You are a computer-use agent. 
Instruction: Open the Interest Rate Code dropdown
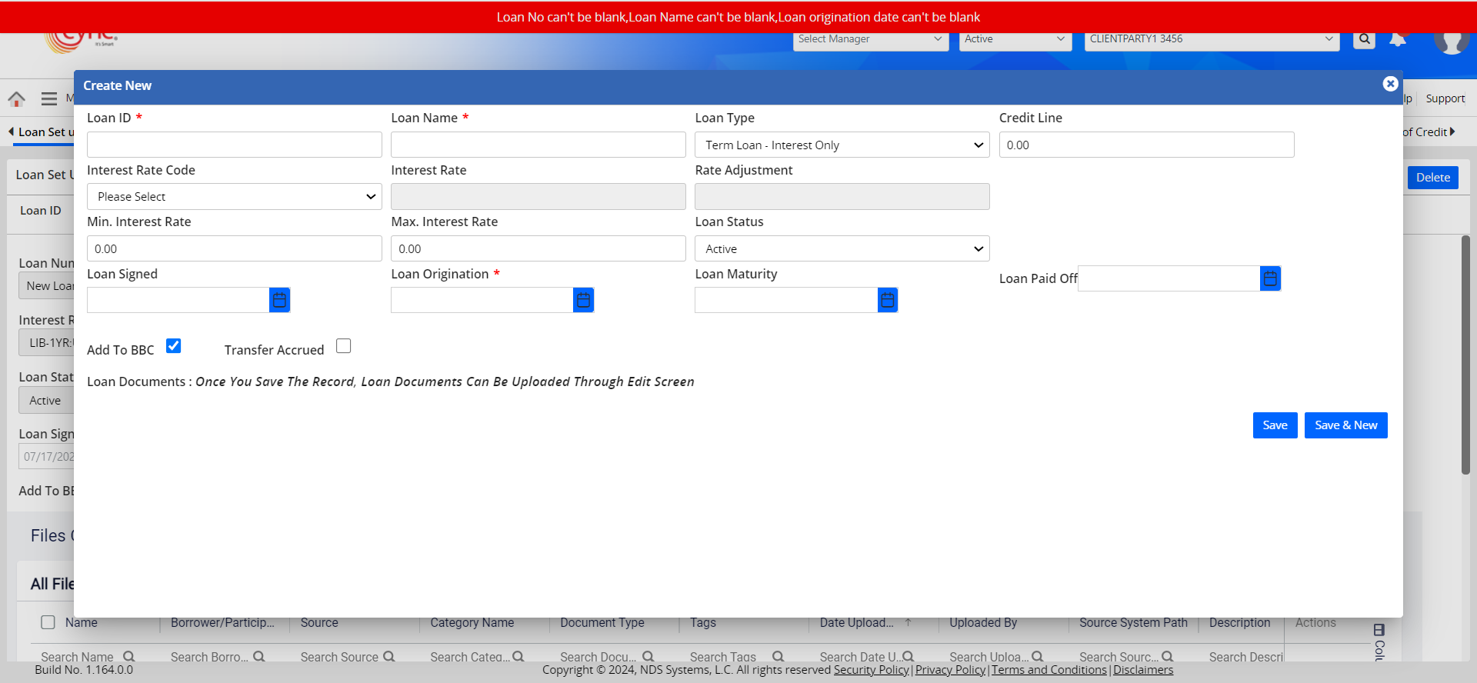pyautogui.click(x=234, y=197)
